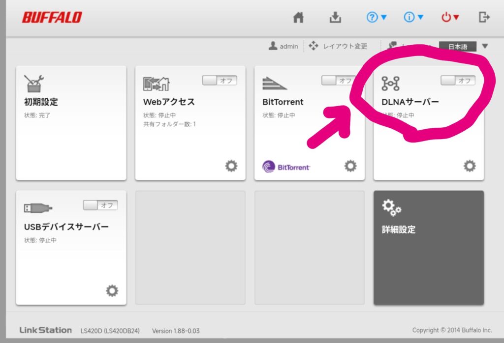Click the DLNAサーバー title
504x343 pixels.
click(x=410, y=102)
